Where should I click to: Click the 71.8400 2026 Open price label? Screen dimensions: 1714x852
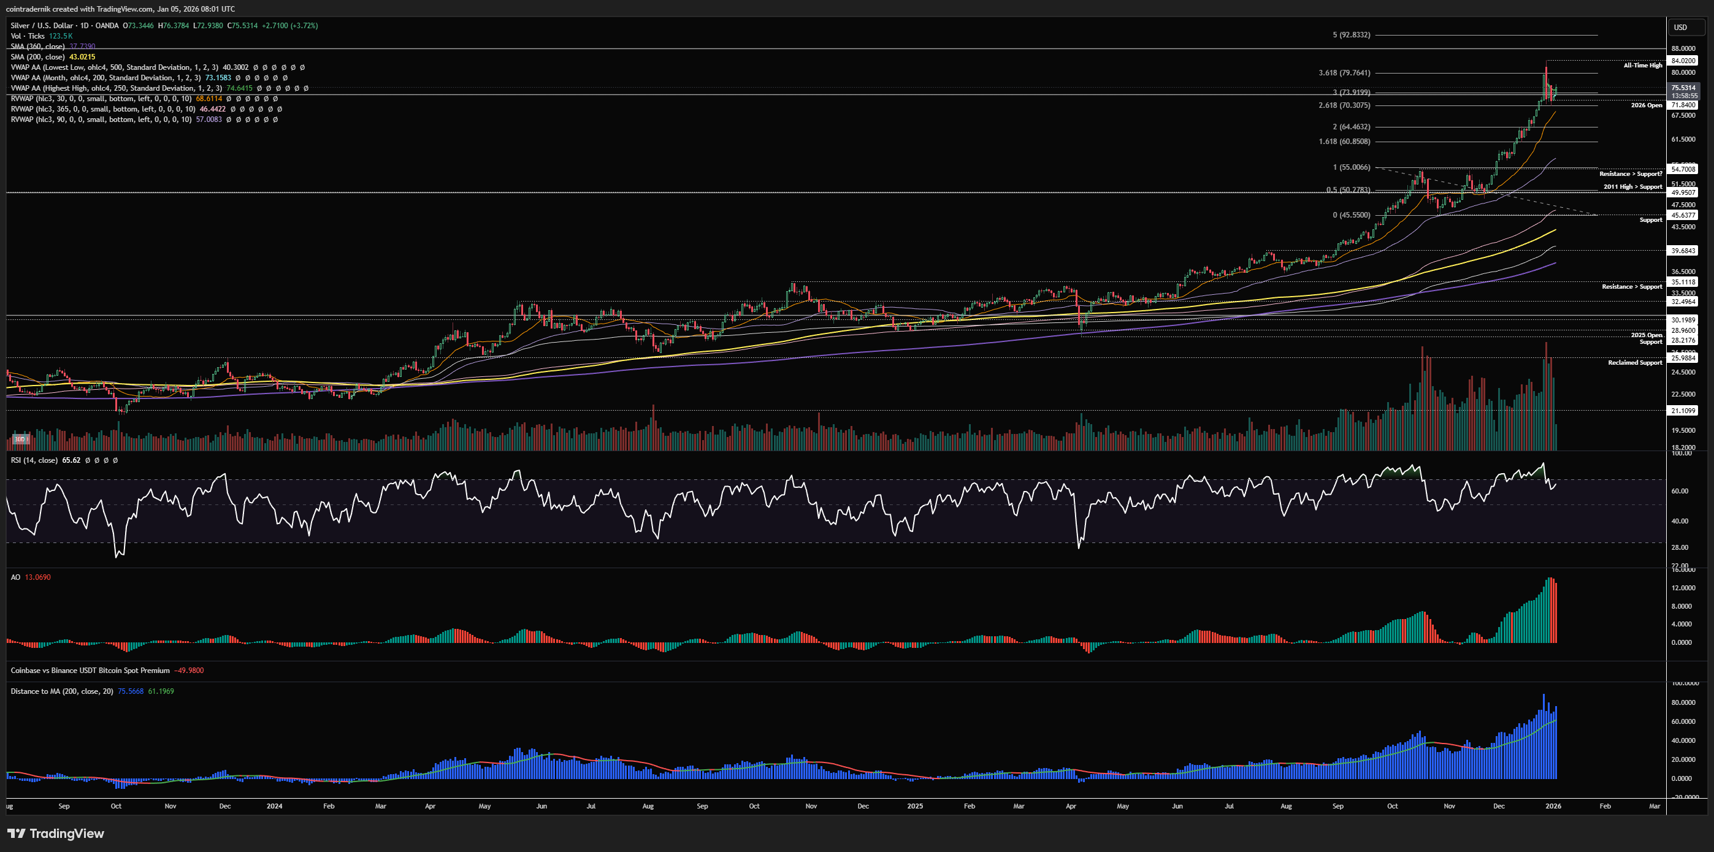1683,105
